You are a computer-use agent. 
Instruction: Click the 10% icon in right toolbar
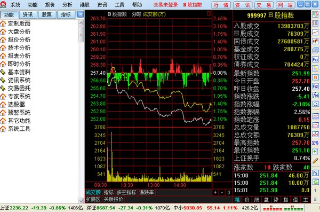click(x=315, y=143)
